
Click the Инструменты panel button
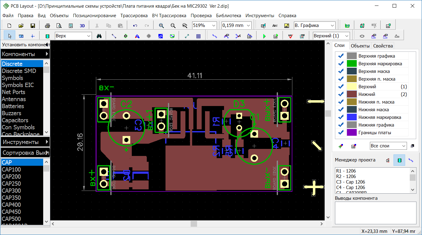point(25,142)
